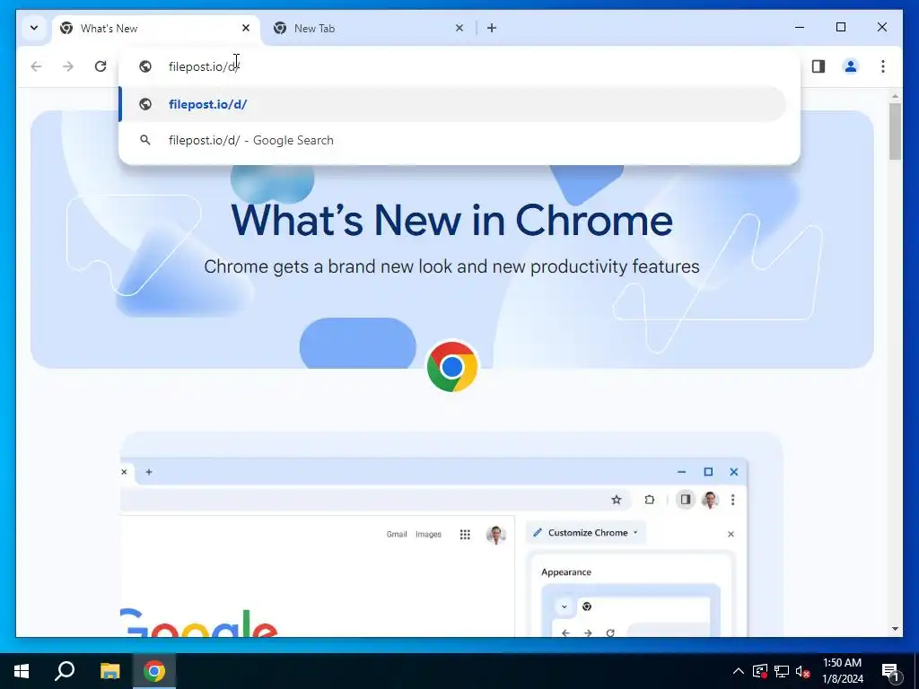Minimize the Chrome window
The height and width of the screenshot is (689, 919).
[800, 27]
